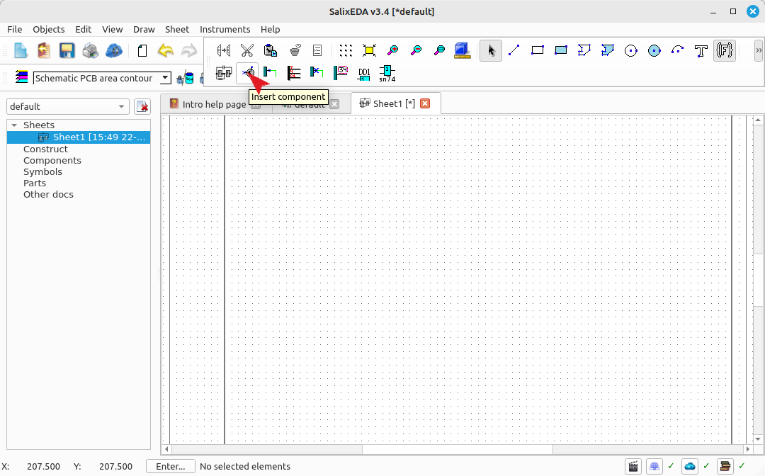
Task: Paste from the clipboard
Action: (x=271, y=50)
